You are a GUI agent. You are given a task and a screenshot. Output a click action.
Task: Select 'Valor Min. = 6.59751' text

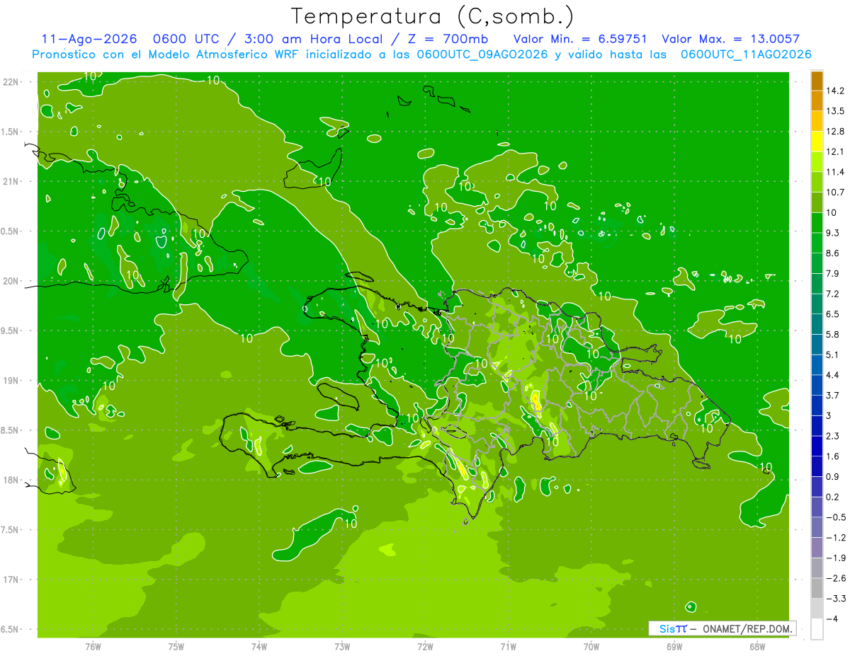pos(579,39)
